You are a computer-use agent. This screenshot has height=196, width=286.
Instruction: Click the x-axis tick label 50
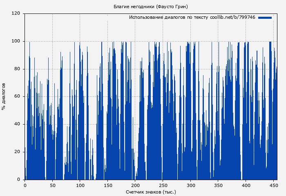(x=52, y=185)
